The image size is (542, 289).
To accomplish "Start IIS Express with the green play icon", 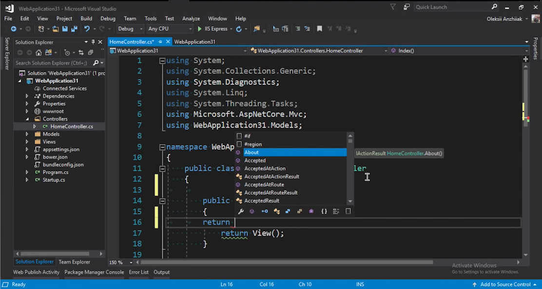I will tap(199, 29).
